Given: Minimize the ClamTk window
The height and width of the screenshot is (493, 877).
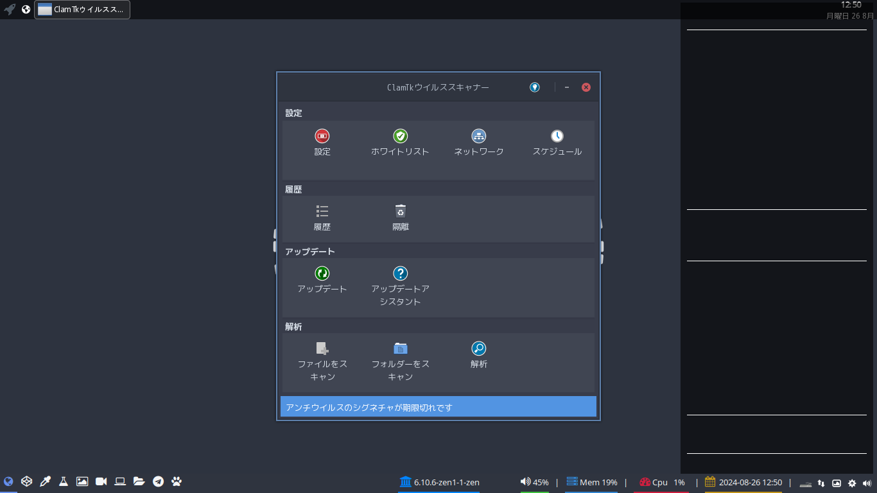Looking at the screenshot, I should pos(567,87).
